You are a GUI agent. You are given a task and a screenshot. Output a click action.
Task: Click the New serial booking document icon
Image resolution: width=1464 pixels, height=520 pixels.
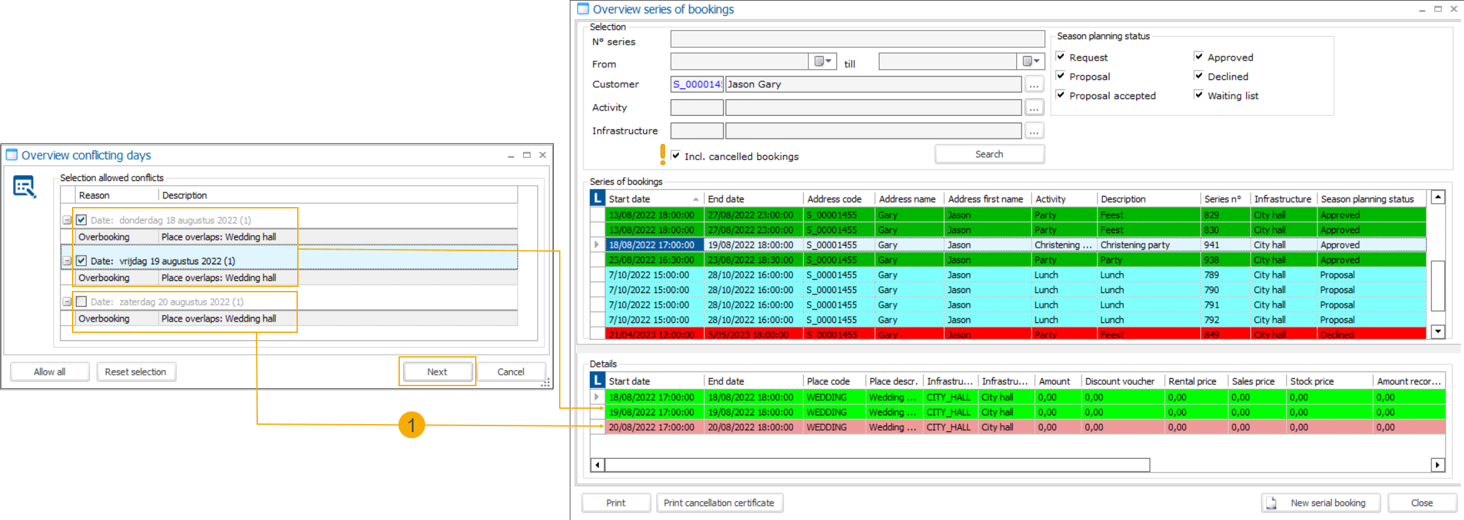(x=1271, y=503)
